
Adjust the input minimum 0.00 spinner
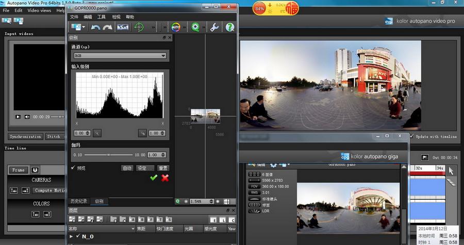pos(88,133)
